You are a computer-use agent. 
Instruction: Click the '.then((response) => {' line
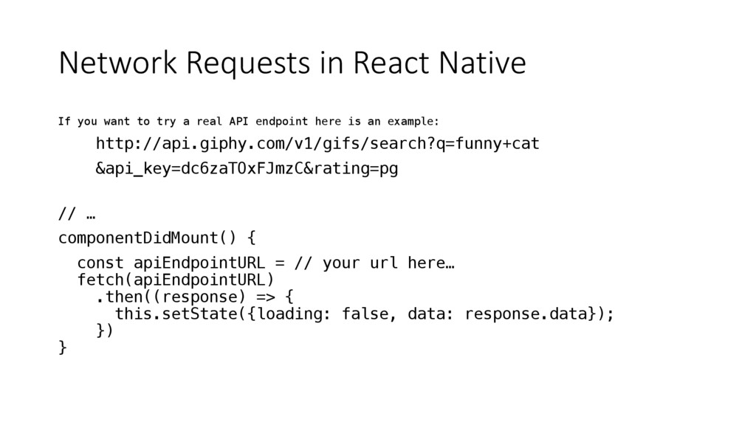coord(195,297)
